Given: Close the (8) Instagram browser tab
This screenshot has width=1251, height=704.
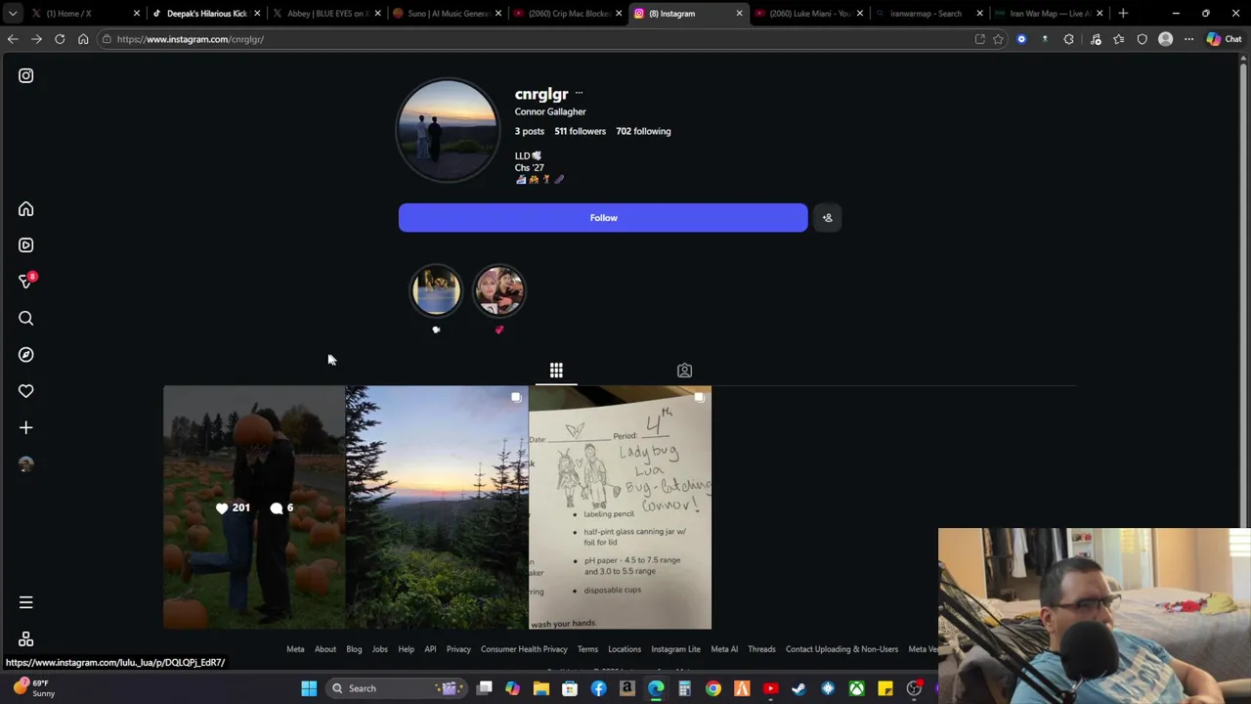Looking at the screenshot, I should [x=739, y=14].
